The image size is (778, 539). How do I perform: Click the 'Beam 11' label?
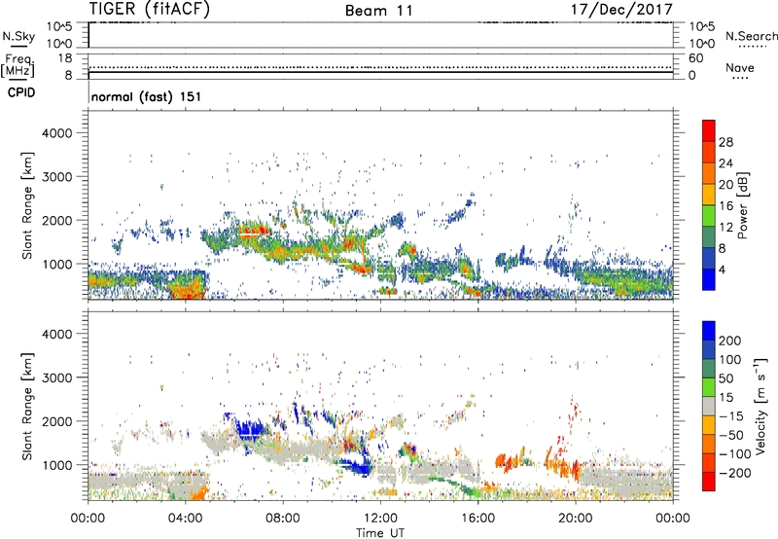click(x=379, y=11)
